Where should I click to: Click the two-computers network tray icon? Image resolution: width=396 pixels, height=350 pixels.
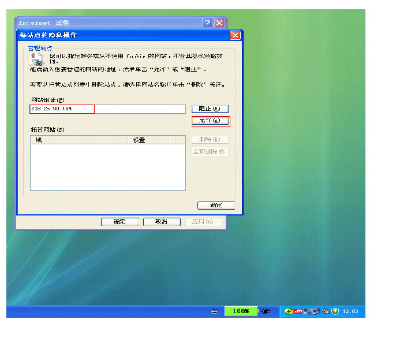coord(316,311)
